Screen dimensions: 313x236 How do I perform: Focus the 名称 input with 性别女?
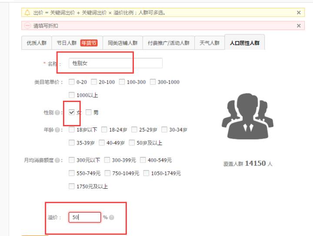click(115, 63)
